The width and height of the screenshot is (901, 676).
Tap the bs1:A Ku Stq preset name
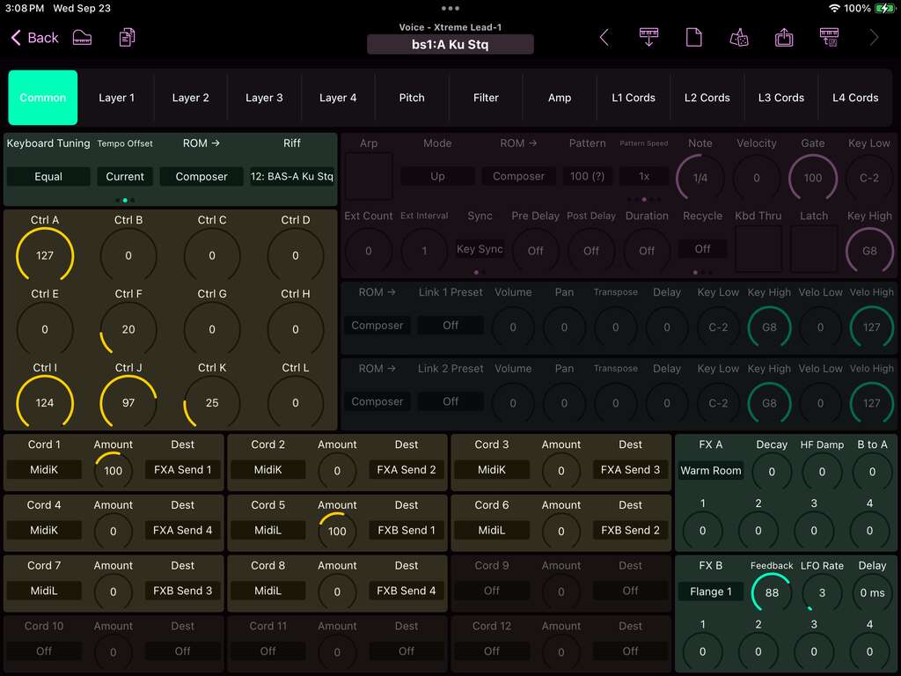[x=450, y=44]
